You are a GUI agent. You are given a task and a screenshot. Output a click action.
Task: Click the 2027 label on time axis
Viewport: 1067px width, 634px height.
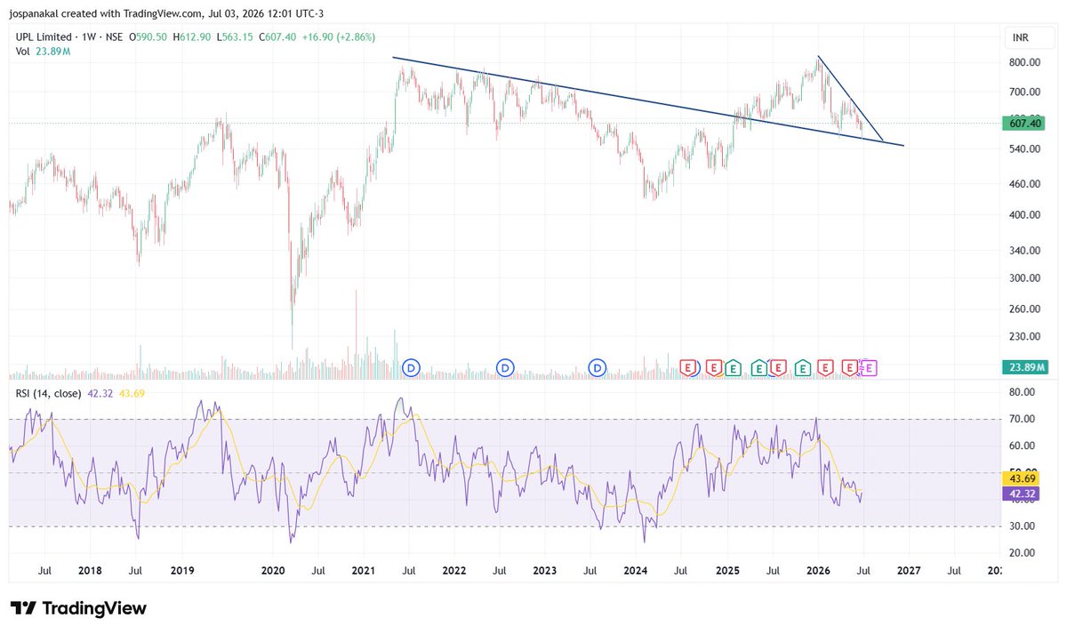coord(909,569)
